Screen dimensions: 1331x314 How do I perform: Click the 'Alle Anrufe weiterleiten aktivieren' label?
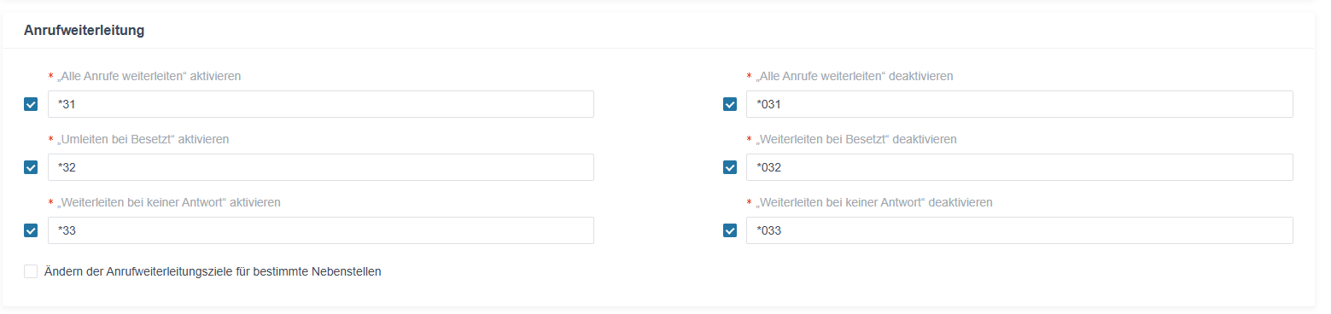149,76
